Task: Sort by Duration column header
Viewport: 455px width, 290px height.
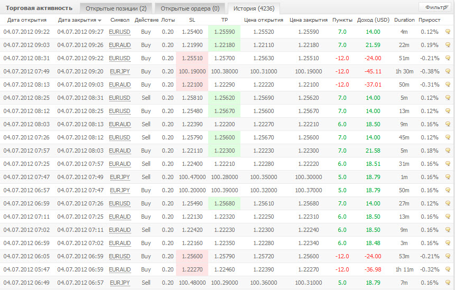Action: point(404,20)
